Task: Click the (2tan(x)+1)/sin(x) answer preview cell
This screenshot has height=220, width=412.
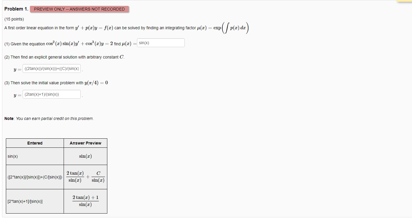Action: coord(85,201)
